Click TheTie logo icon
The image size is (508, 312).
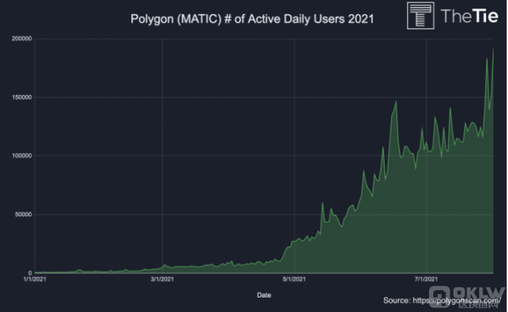pos(420,15)
